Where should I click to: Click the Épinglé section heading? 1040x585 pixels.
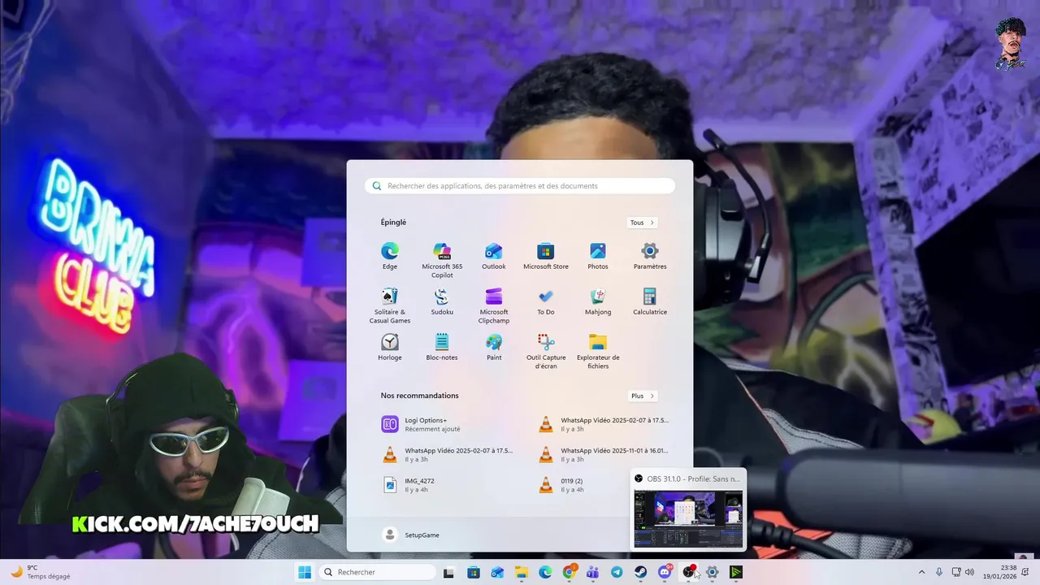[x=393, y=223]
